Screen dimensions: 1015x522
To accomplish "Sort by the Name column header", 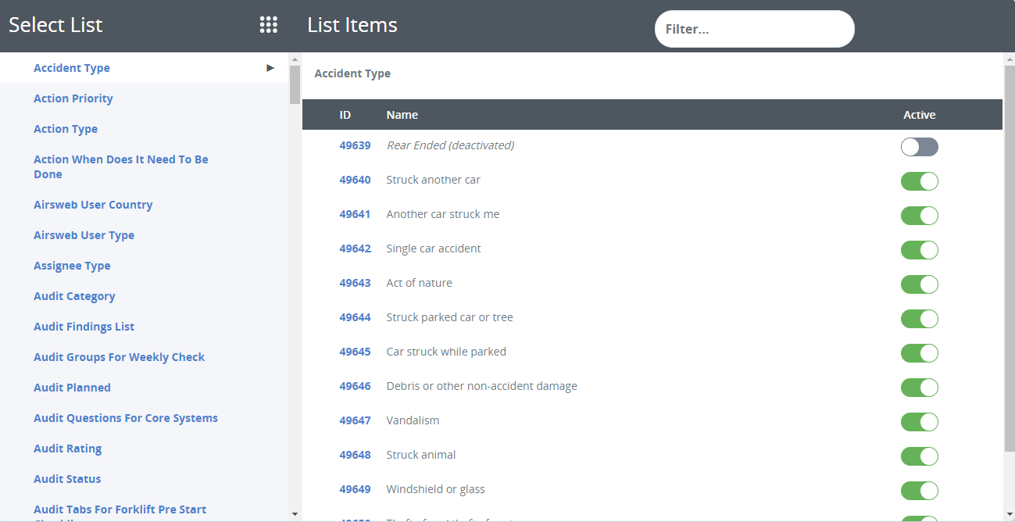I will pos(402,115).
